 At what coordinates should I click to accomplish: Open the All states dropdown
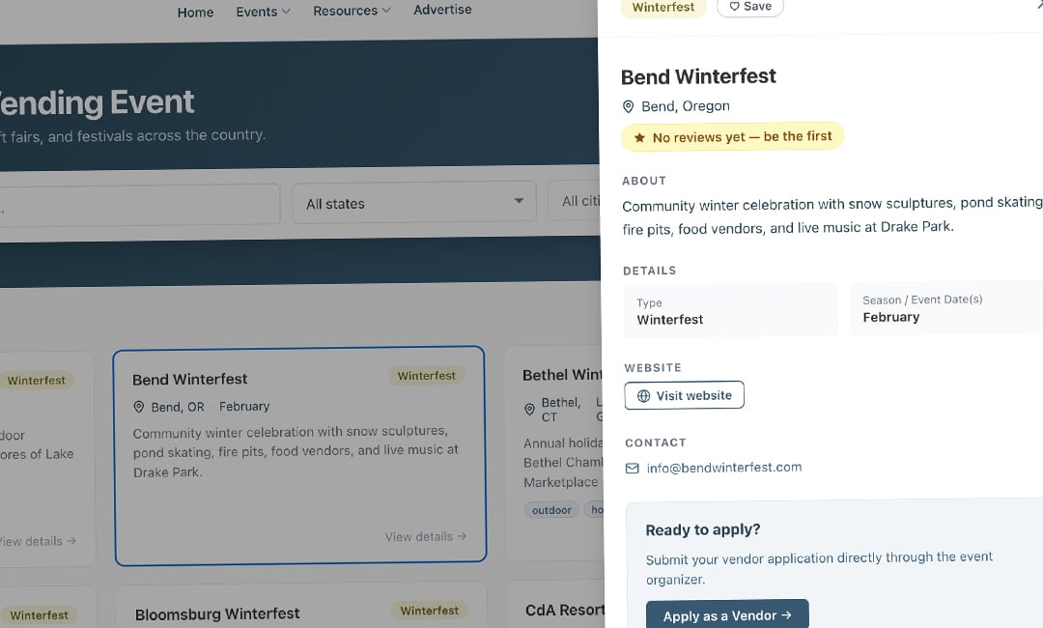pos(413,202)
